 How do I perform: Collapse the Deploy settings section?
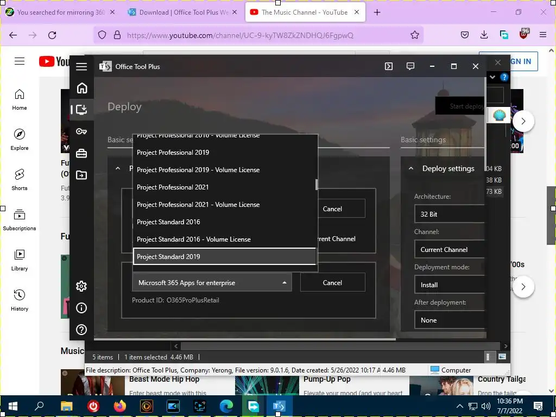tap(411, 168)
